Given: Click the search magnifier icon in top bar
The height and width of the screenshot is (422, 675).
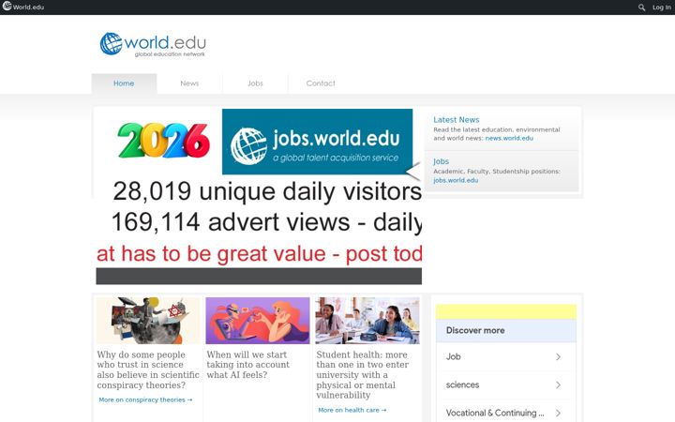Looking at the screenshot, I should [641, 8].
